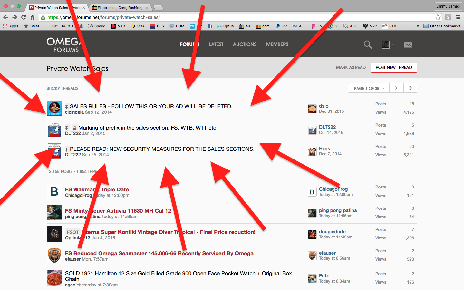The height and width of the screenshot is (290, 464).
Task: Open the Chrome hamburger menu
Action: click(x=458, y=17)
